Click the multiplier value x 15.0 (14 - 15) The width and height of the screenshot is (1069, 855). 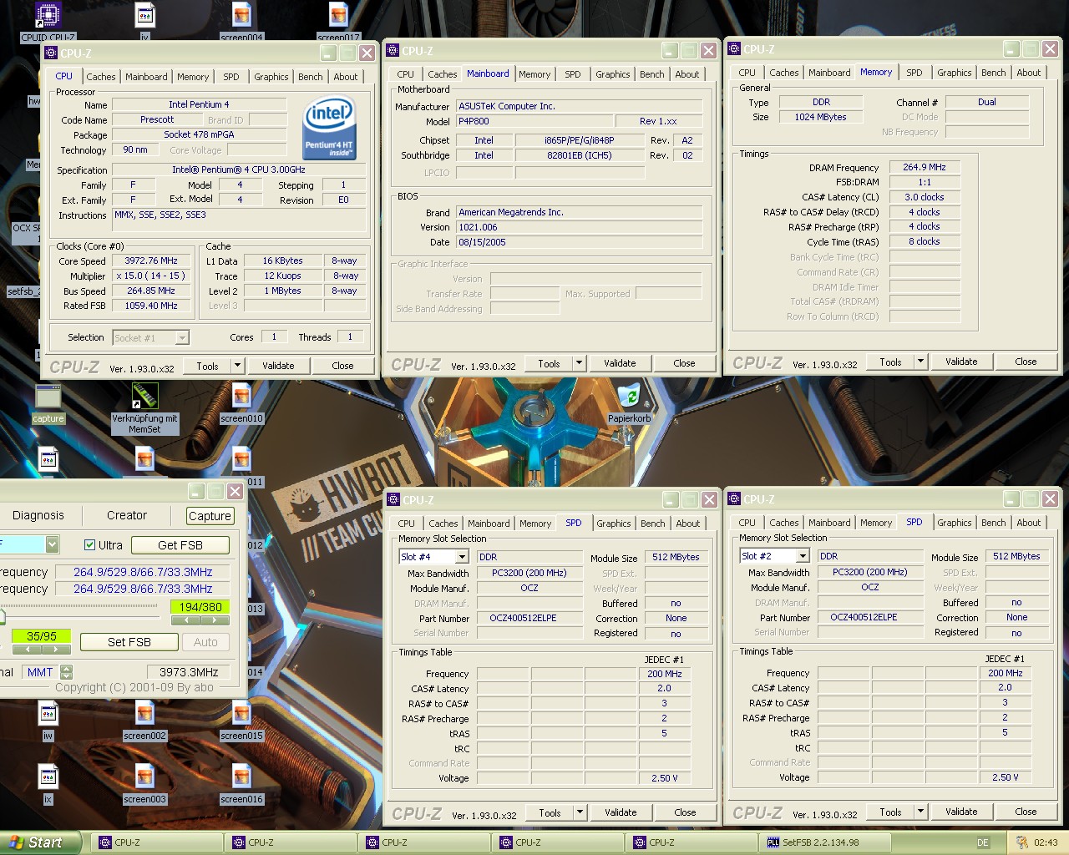pos(151,276)
